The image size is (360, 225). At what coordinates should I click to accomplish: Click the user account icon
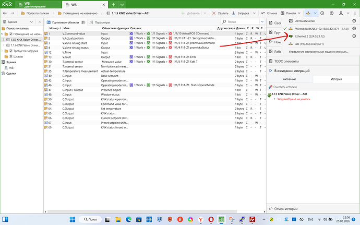point(341,14)
